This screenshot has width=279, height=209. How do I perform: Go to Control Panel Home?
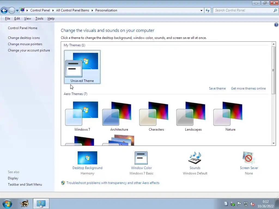pos(23,28)
